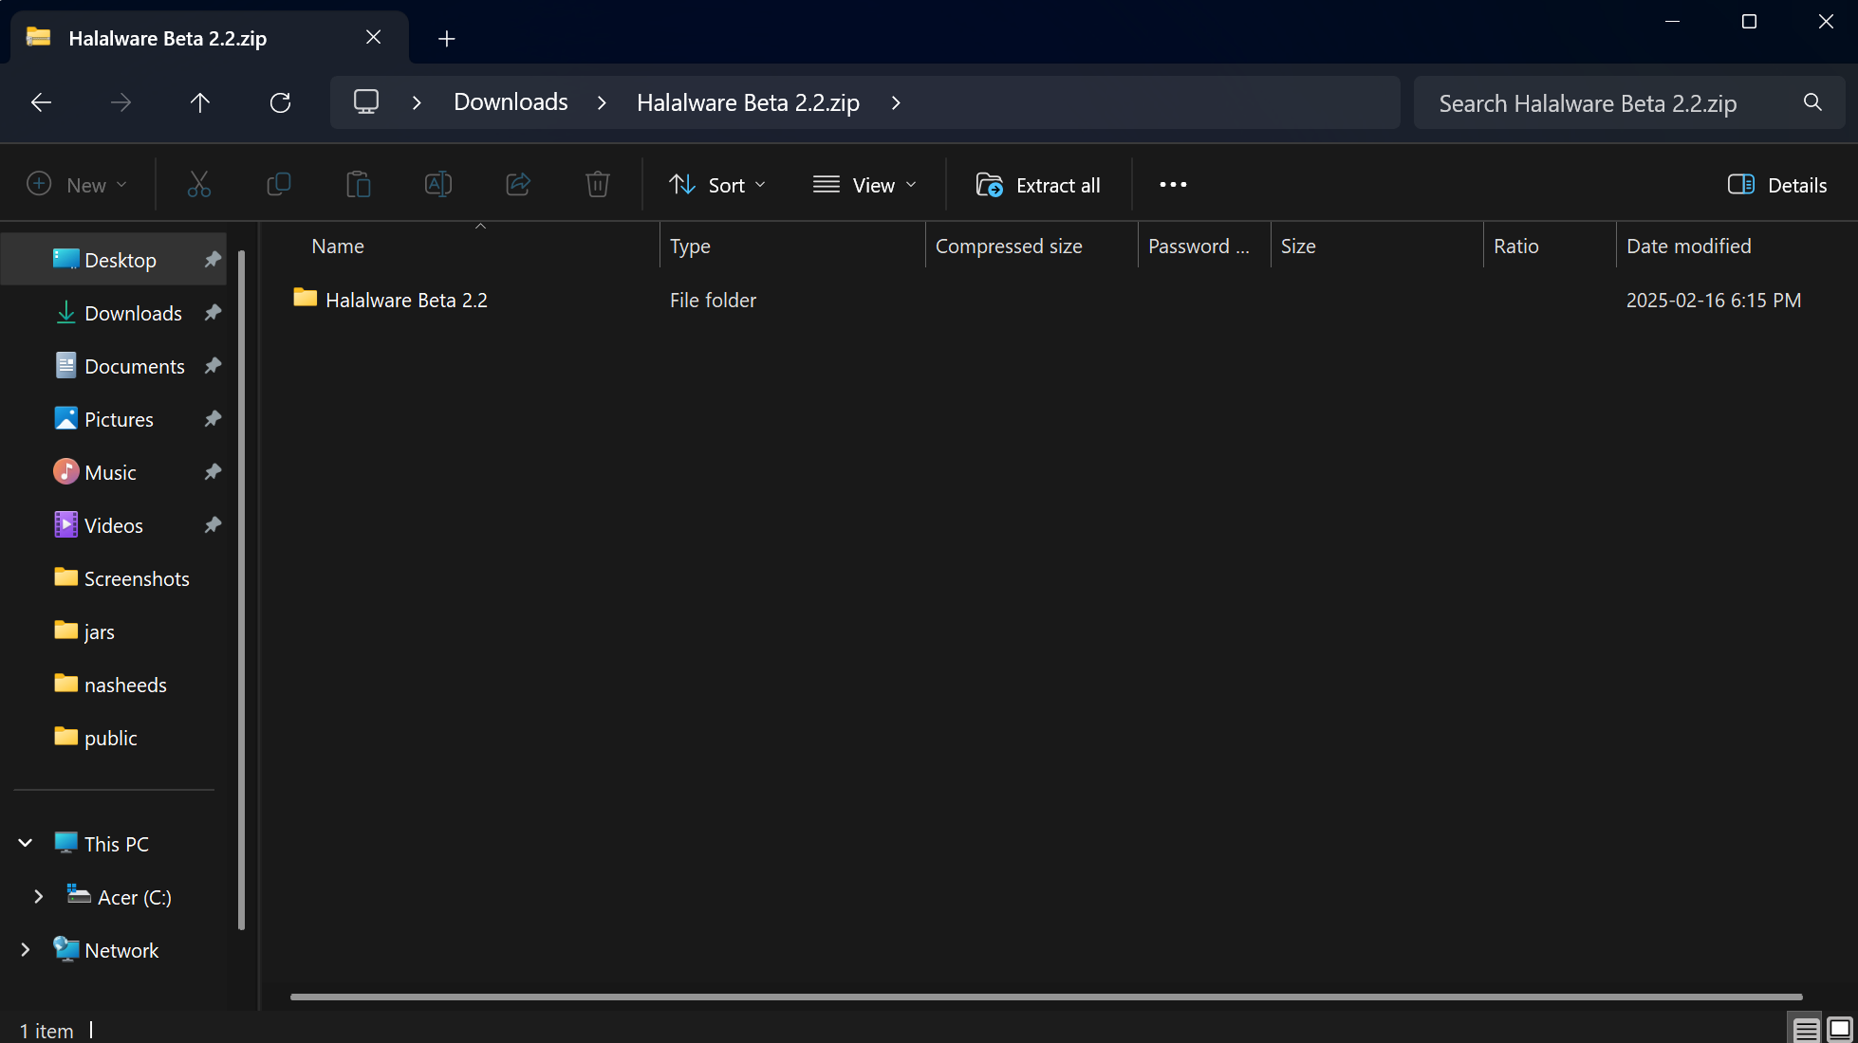
Task: Switch to large thumbnails view icon in status bar
Action: (x=1839, y=1029)
